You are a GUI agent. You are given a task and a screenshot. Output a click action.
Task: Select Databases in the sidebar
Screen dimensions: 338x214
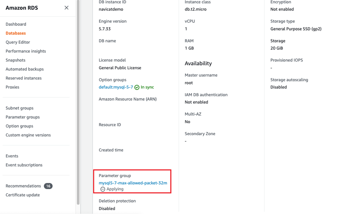[16, 33]
